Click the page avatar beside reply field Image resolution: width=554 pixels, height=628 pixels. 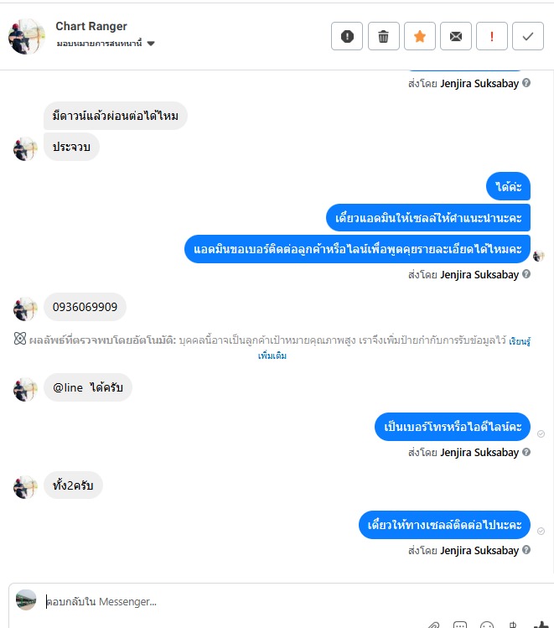[x=26, y=599]
